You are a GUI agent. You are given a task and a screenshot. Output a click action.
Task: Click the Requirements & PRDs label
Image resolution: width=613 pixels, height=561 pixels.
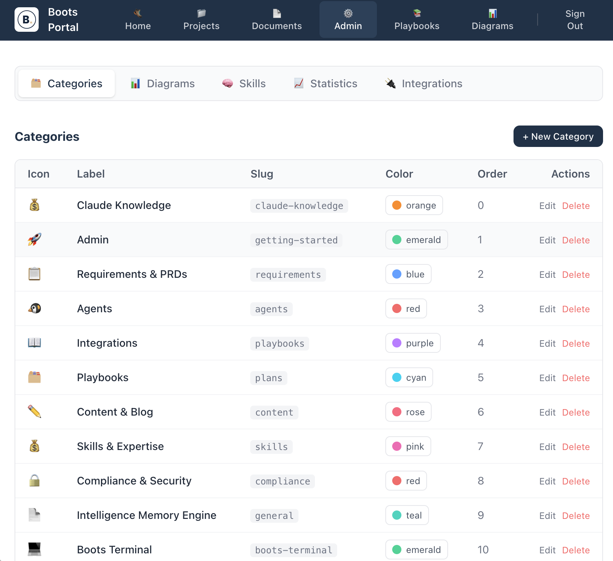[132, 274]
